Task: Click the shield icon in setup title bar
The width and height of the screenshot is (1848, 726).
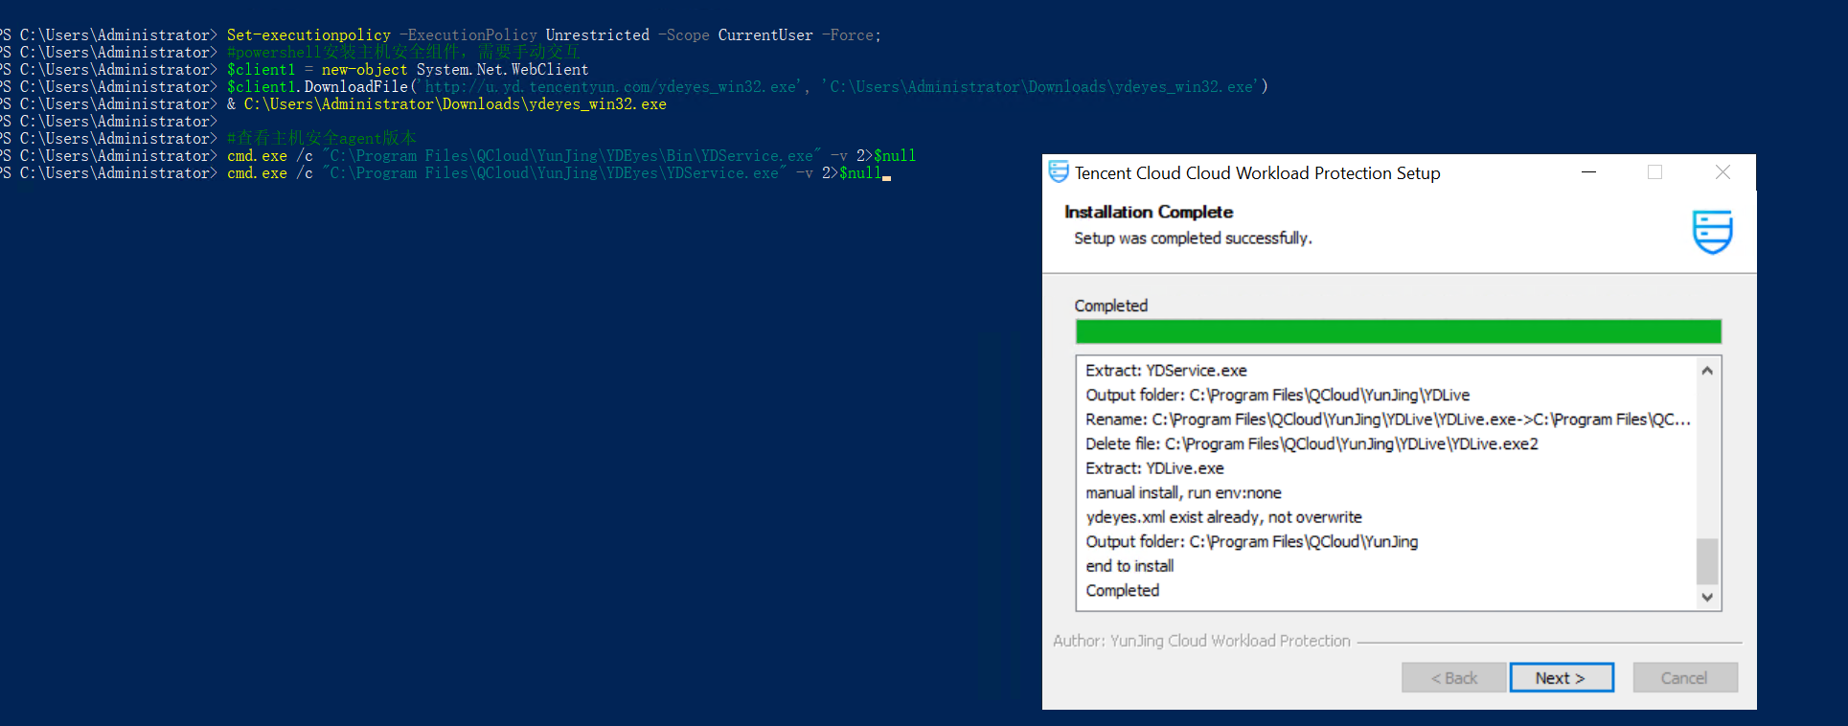Action: 1059,171
